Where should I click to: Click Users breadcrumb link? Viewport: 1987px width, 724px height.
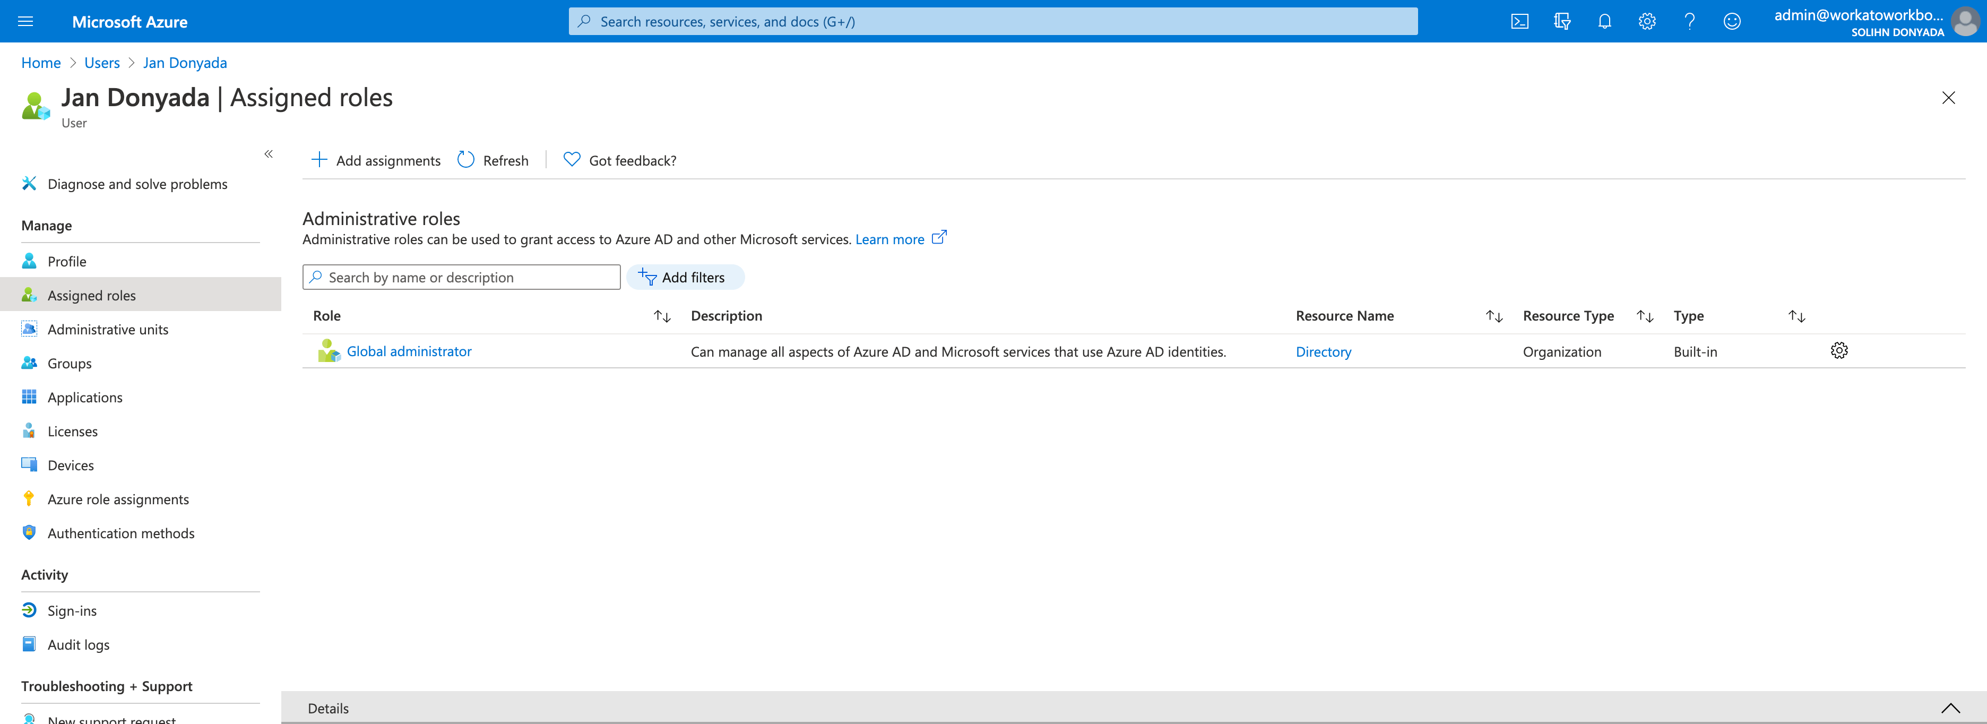(102, 63)
